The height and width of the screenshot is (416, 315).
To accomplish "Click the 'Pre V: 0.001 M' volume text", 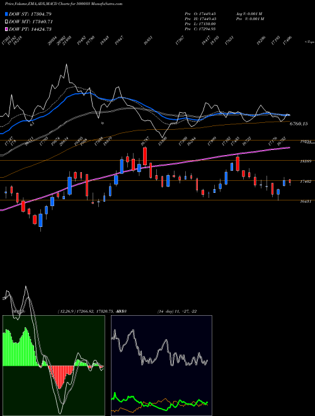I will tap(250, 19).
